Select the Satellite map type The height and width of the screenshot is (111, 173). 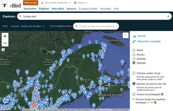(134, 59)
